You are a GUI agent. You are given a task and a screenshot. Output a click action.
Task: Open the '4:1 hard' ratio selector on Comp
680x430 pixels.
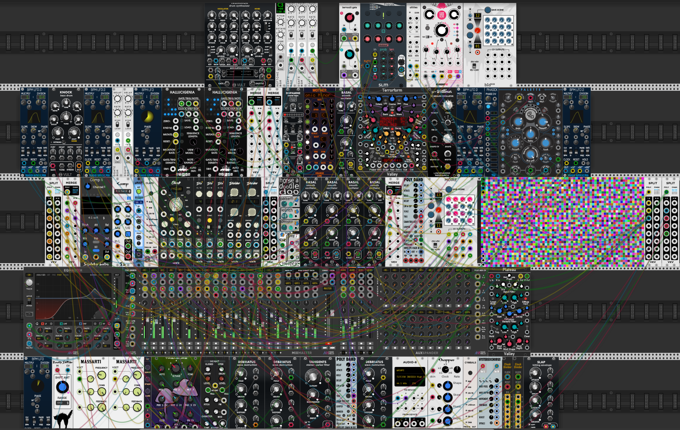(x=122, y=191)
